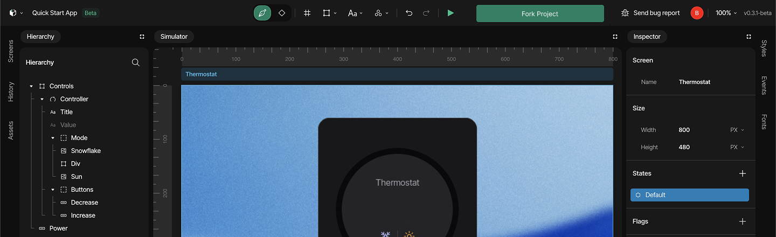Select the Controller arc item
Viewport: 776px width, 237px height.
(x=74, y=99)
